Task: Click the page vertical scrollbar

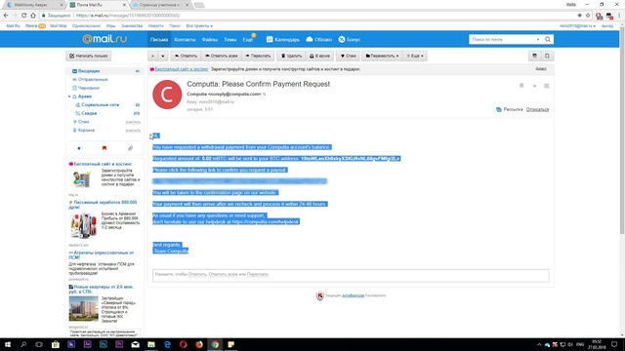Action: (622, 132)
